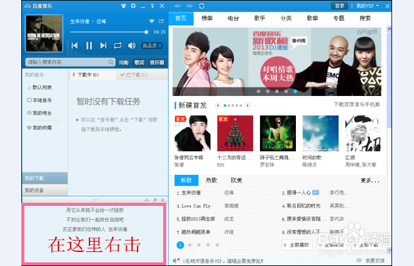Favorite the current song with heart icon
Viewport: 414px width, 266px height.
152,21
